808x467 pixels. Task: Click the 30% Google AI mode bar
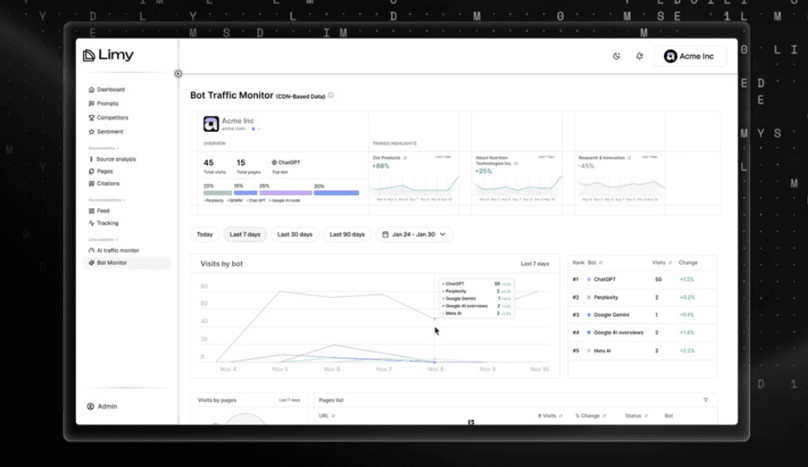tap(336, 193)
